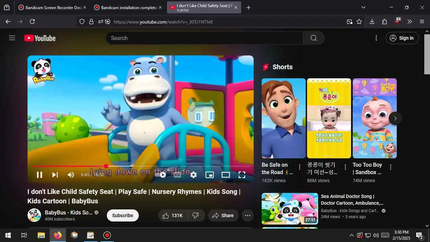Switch video to theater mode
This screenshot has width=430, height=242.
226,175
